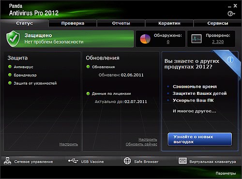242x179 pixels.
Task: Minimize the Panda Antivirus window
Action: tap(229, 6)
